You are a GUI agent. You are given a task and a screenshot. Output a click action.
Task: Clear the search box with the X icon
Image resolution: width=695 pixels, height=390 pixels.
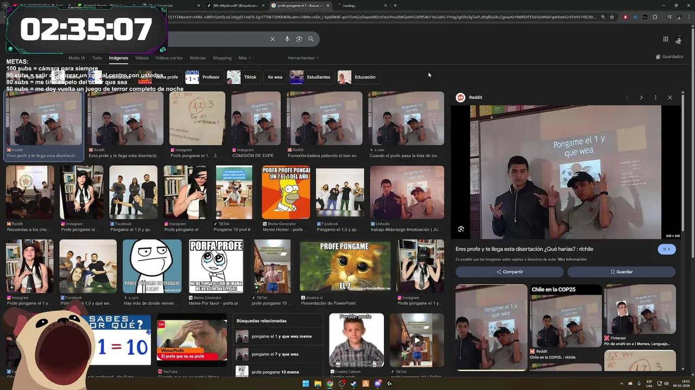[273, 39]
